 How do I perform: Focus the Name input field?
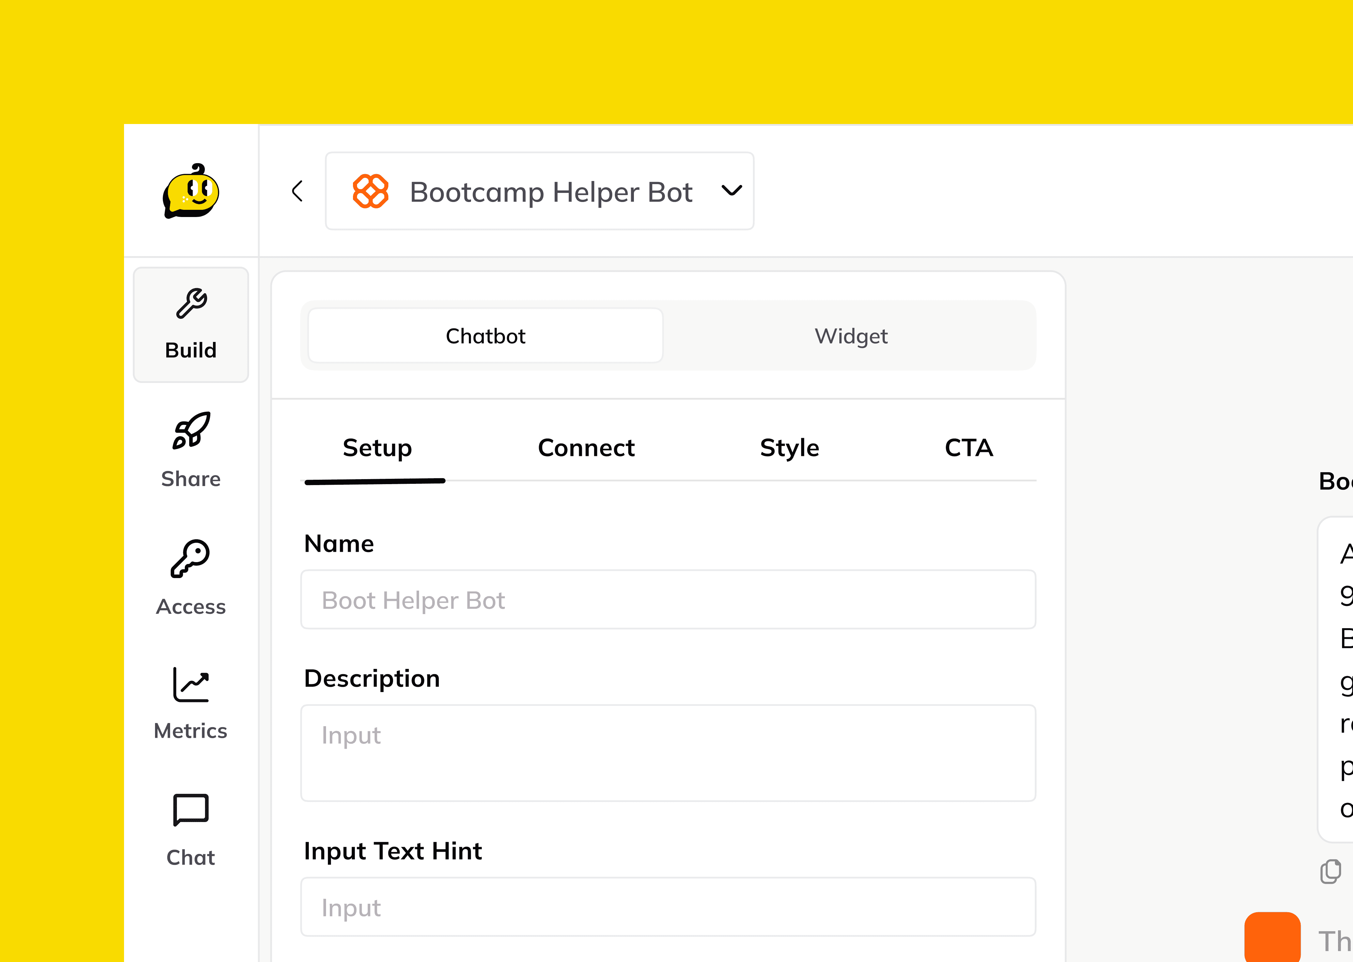pyautogui.click(x=668, y=599)
